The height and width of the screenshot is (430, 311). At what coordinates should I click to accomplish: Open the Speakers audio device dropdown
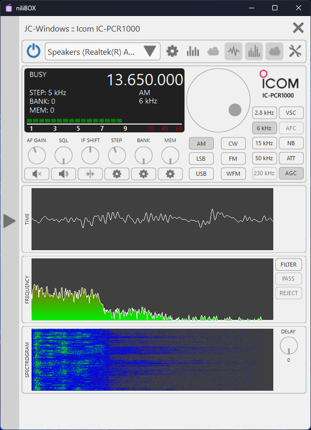[103, 51]
